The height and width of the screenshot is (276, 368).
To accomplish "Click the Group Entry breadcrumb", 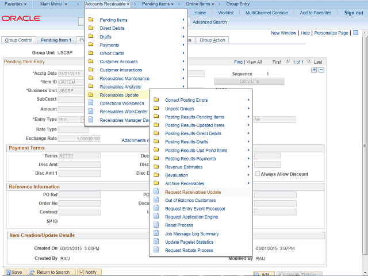I will click(237, 4).
